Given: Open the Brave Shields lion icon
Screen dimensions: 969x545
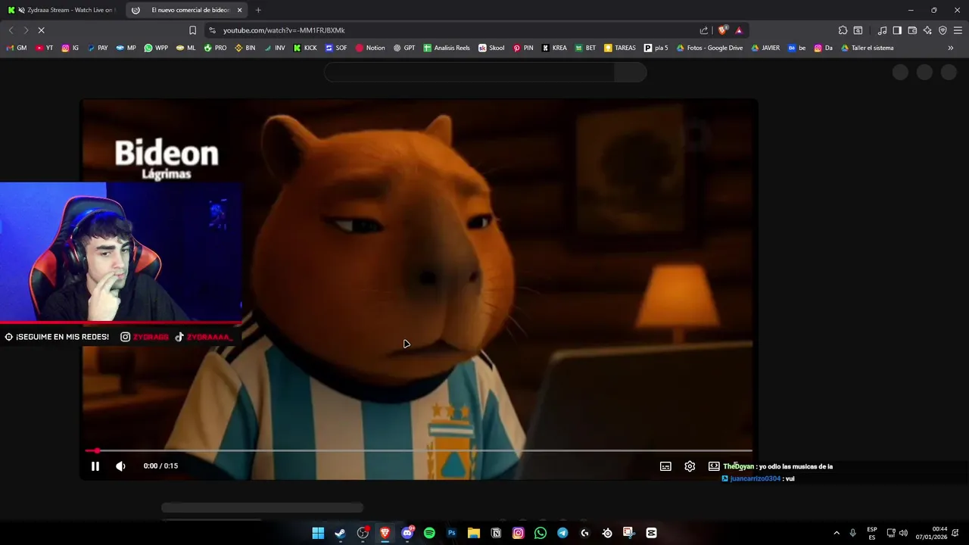Looking at the screenshot, I should pos(723,30).
